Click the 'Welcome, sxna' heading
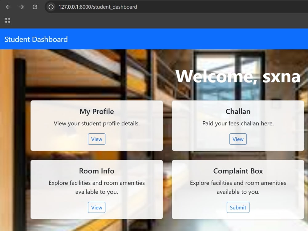The image size is (308, 231). pos(238,76)
